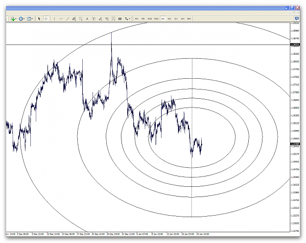Expand the Arrows dropdown arrow
Image resolution: width=306 pixels, height=243 pixels.
pyautogui.click(x=129, y=19)
